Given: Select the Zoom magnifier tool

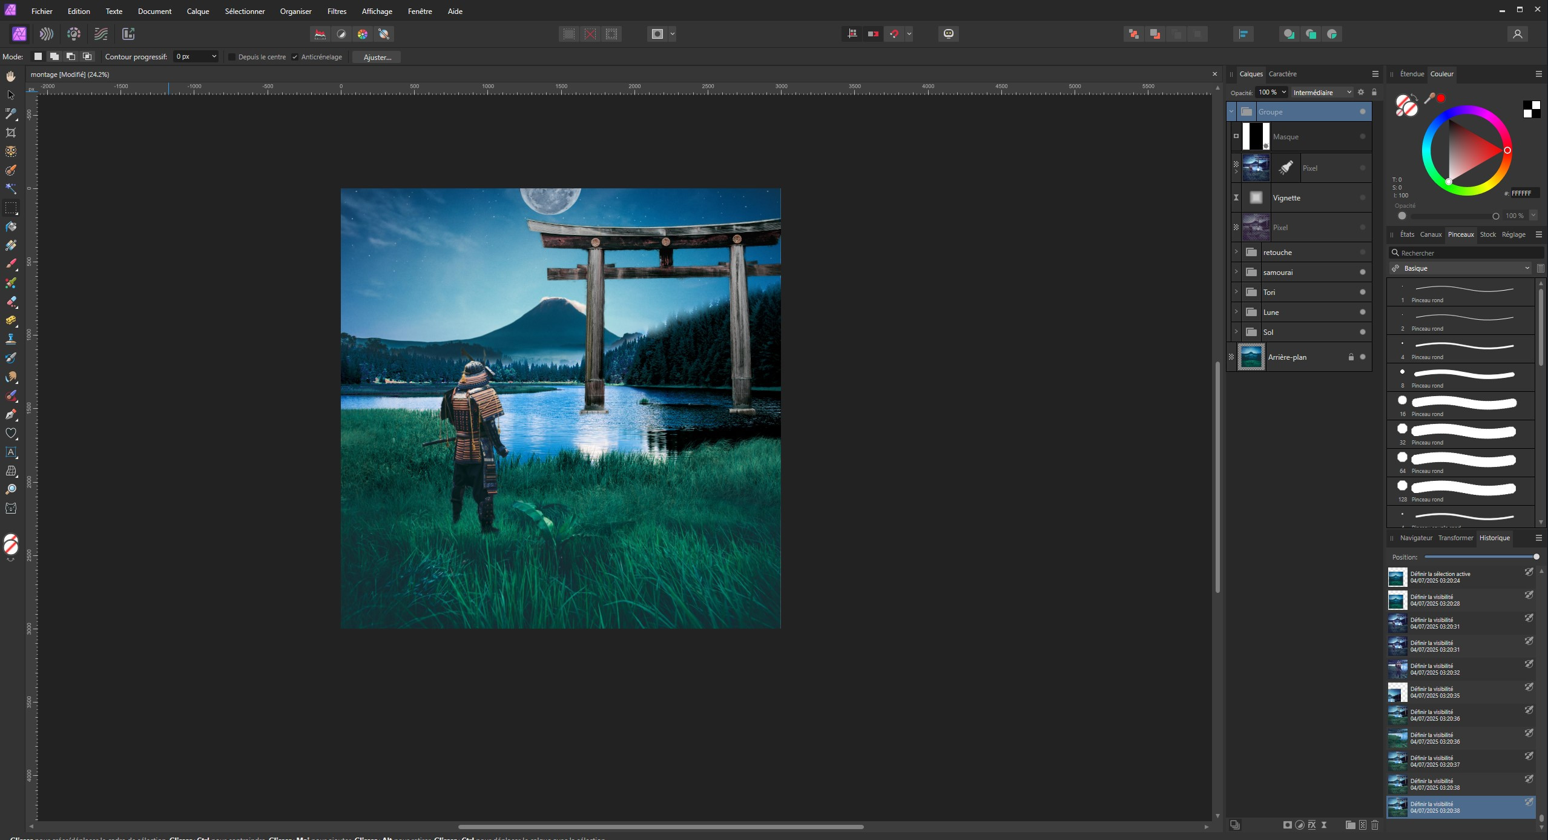Looking at the screenshot, I should [x=11, y=489].
